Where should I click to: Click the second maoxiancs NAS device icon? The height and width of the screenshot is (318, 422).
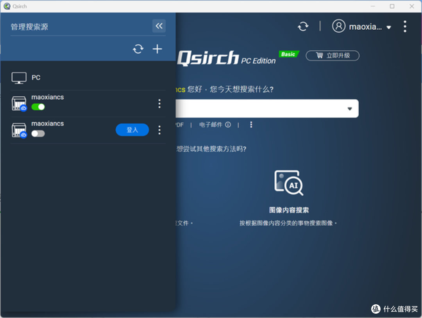[19, 130]
